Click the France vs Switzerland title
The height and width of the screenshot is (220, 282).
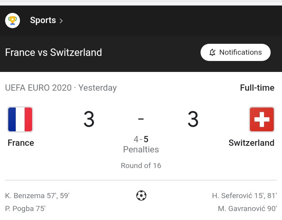54,52
